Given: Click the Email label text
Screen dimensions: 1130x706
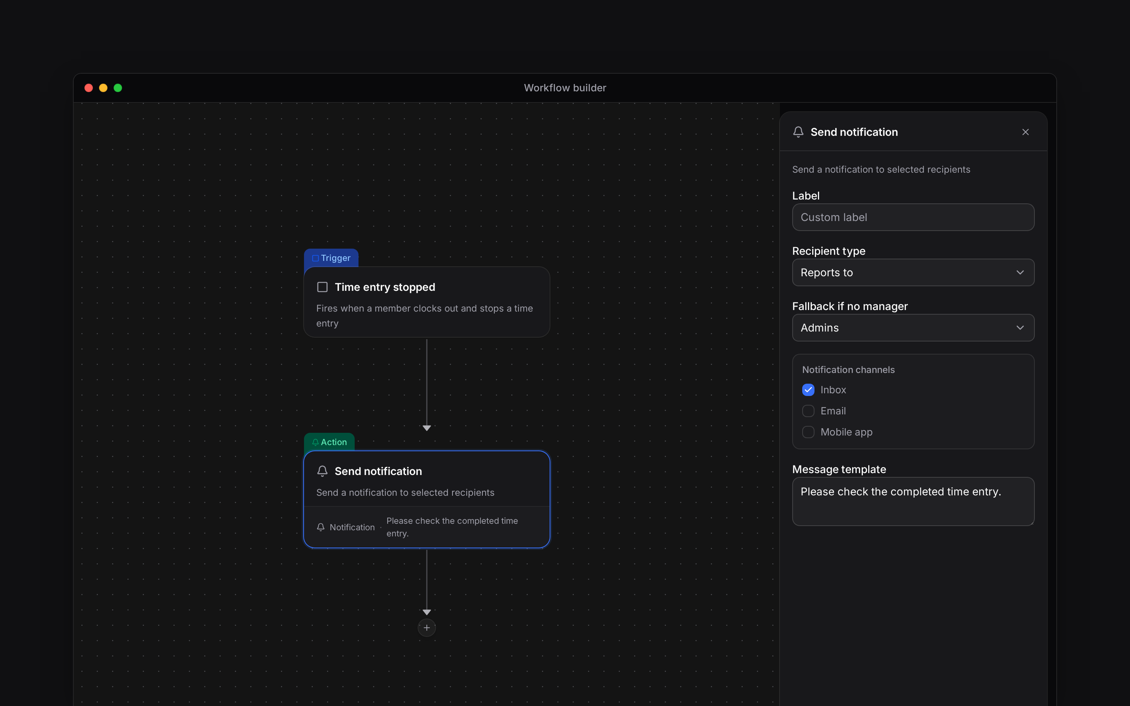Looking at the screenshot, I should coord(833,411).
